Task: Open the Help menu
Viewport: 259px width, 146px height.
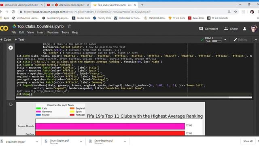Action: 75,32
